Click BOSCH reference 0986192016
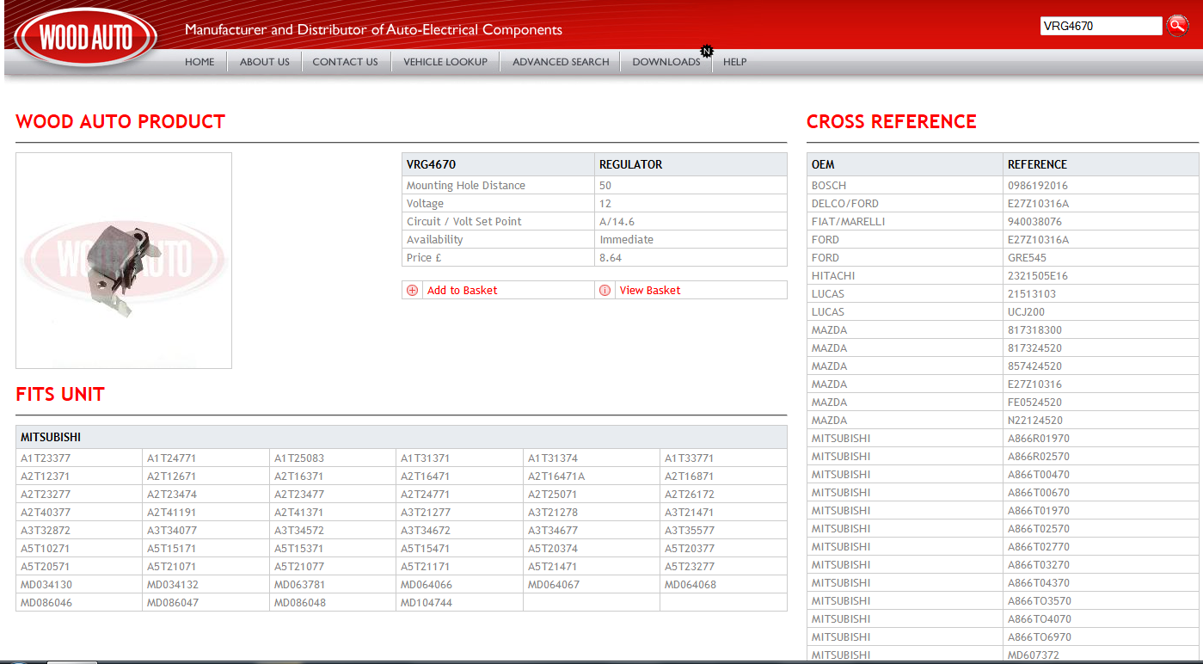This screenshot has height=664, width=1203. [1038, 186]
